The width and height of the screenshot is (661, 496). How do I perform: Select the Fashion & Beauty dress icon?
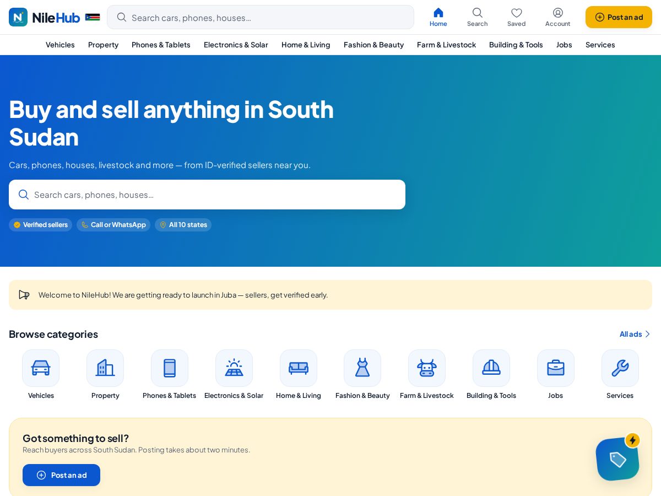pos(362,368)
